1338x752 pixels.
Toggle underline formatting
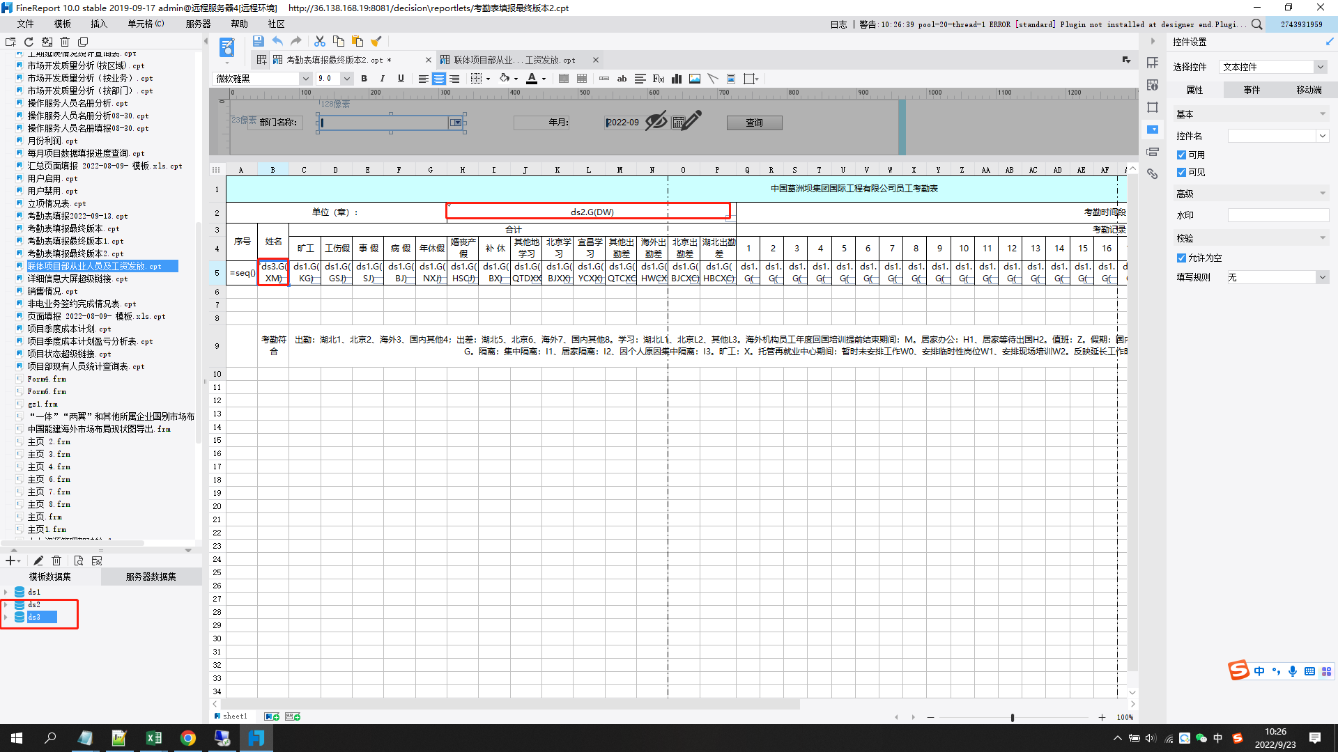tap(401, 79)
